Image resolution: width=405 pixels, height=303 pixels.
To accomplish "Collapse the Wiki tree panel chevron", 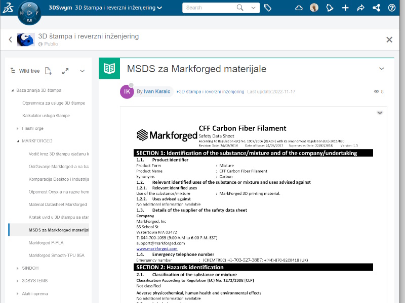I will 82,71.
